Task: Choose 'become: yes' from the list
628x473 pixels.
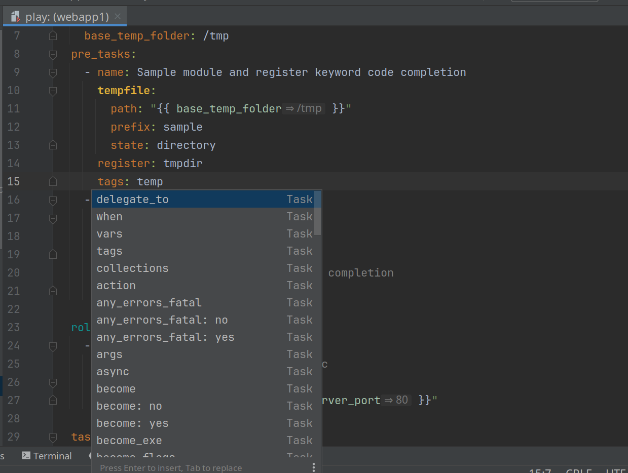Action: click(x=203, y=423)
